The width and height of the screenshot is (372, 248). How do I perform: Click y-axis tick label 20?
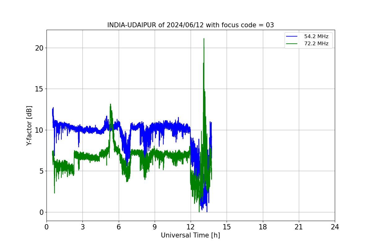click(39, 48)
